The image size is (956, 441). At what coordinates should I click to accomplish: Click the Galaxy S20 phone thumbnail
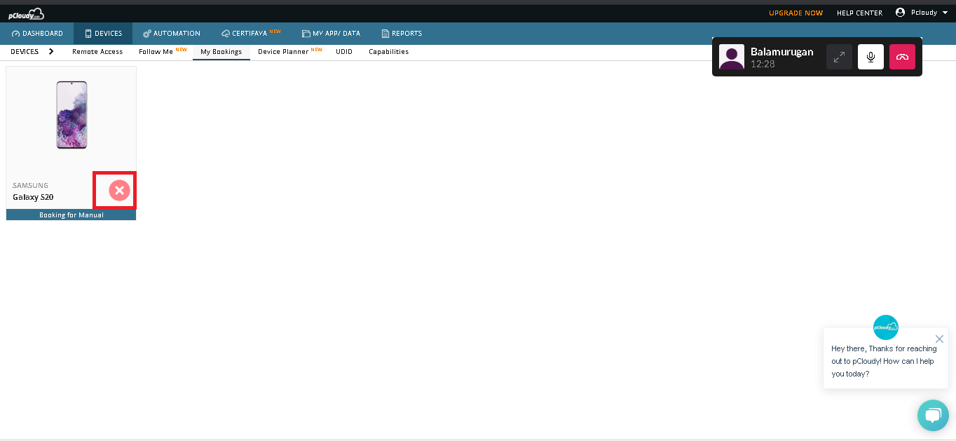[x=71, y=115]
